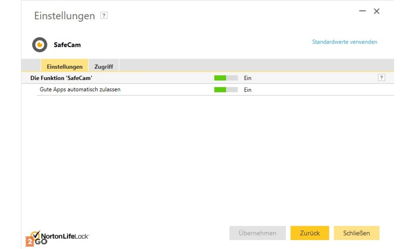Click the SafeCam camera icon
415x249 pixels.
point(40,45)
